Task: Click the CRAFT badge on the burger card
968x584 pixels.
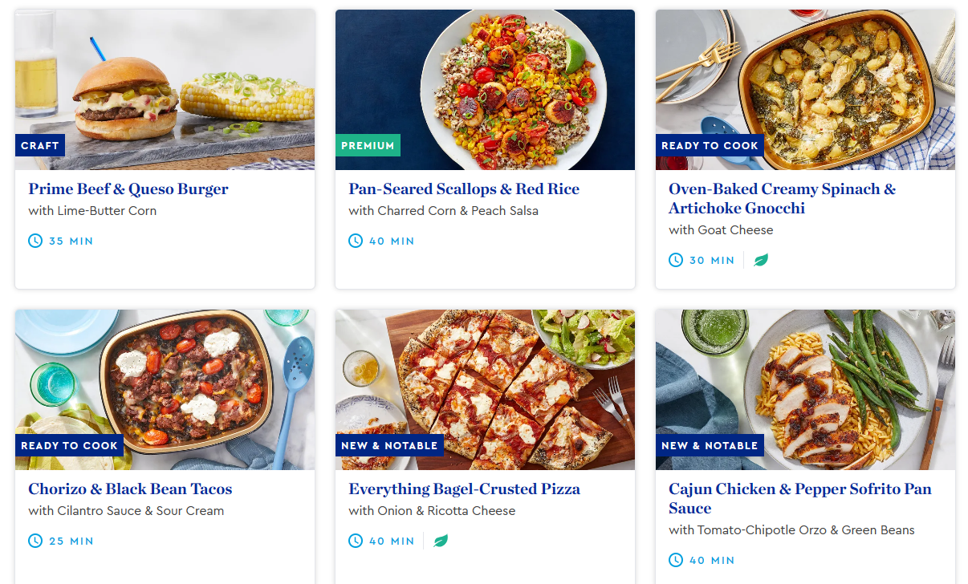Action: click(x=40, y=145)
